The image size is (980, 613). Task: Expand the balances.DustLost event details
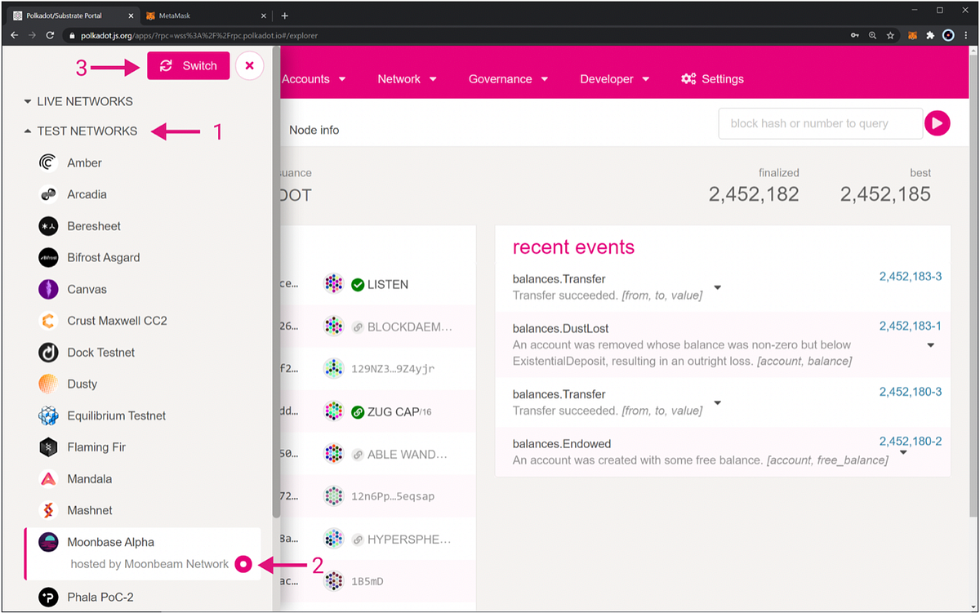(930, 344)
